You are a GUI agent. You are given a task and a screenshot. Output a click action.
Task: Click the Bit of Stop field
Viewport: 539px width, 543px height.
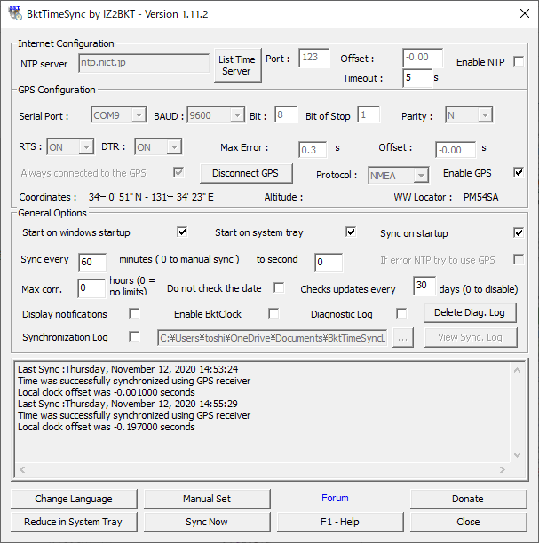point(369,114)
